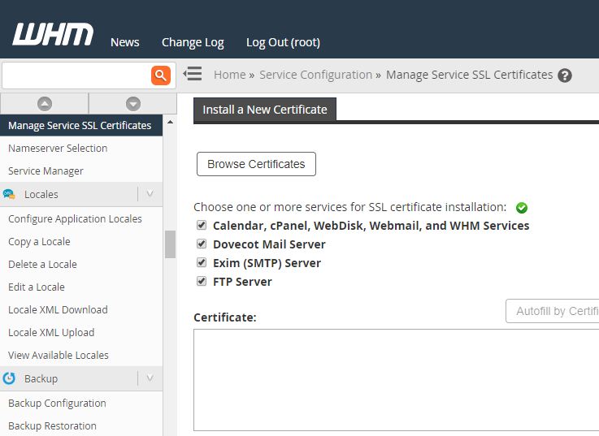The height and width of the screenshot is (436, 599).
Task: Click the sidebar scroll-down arrow button
Action: coord(133,103)
